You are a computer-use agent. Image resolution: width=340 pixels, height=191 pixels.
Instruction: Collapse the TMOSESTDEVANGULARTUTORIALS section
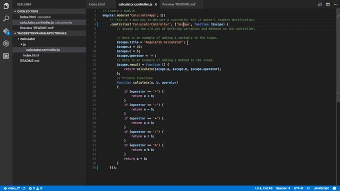tap(41, 33)
